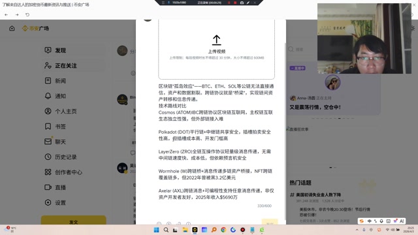Click the green WeChat taskbar icon
418x235 pixels.
coord(262,230)
